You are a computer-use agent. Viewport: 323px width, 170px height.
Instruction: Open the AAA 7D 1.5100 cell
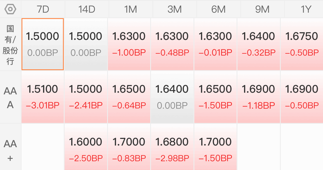point(43,97)
